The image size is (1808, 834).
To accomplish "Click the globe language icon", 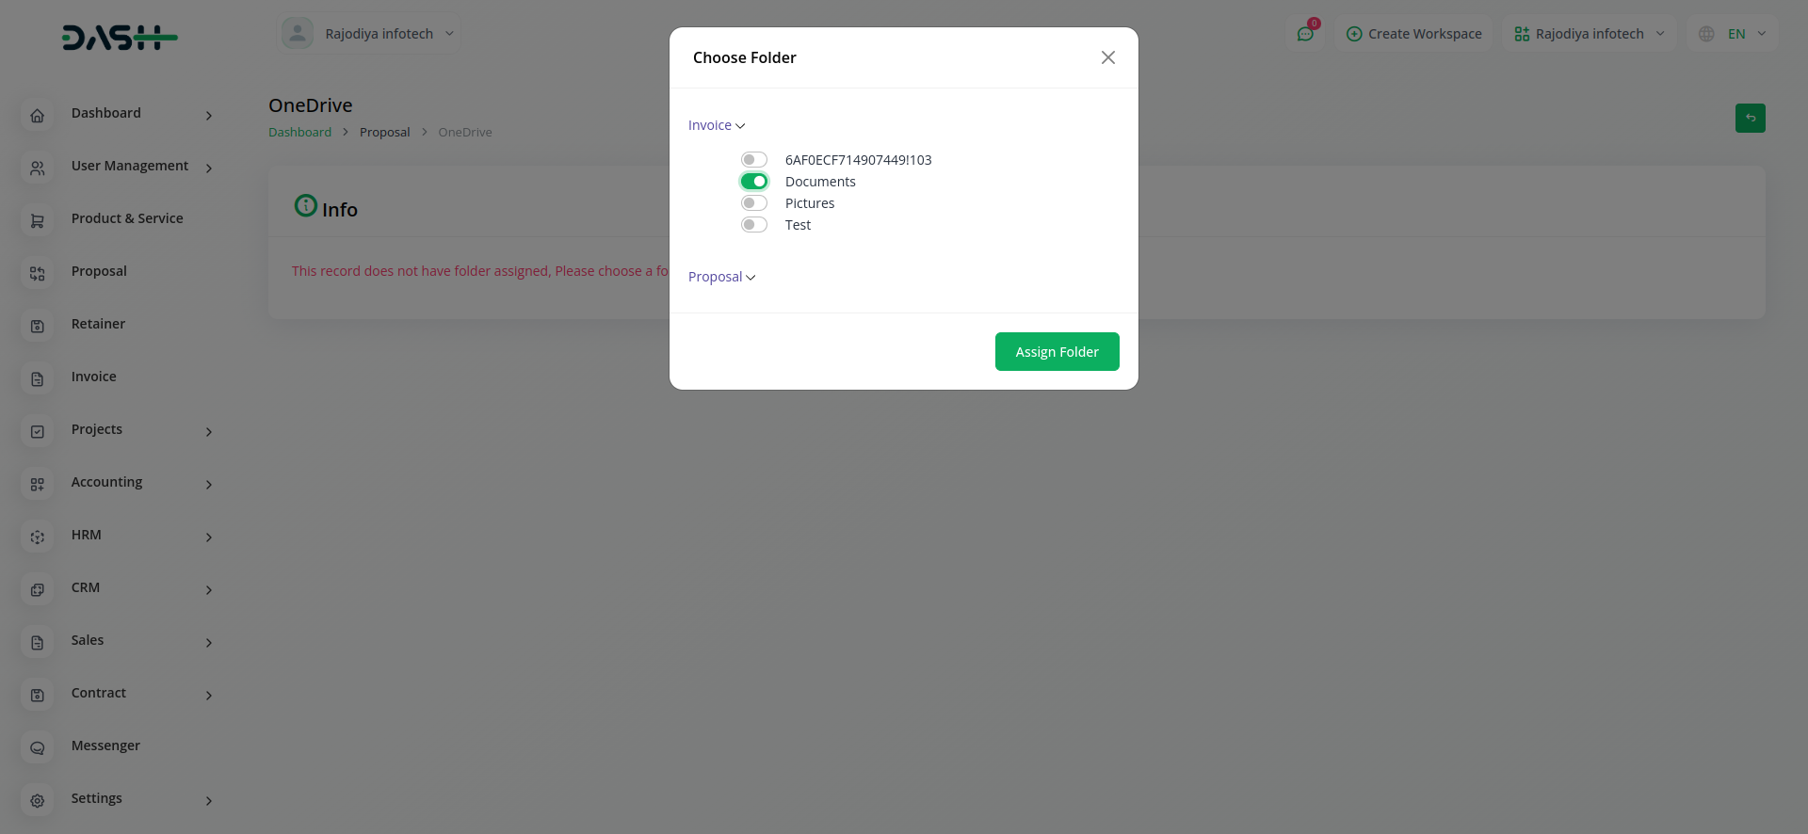I will 1706,34.
